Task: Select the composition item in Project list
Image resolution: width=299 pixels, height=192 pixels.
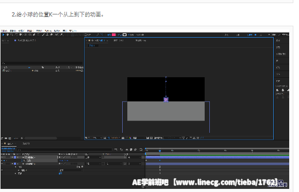Action: [7, 71]
